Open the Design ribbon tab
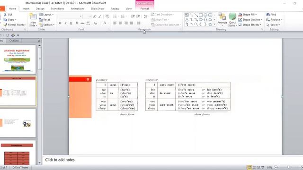This screenshot has width=303, height=170. point(40,8)
